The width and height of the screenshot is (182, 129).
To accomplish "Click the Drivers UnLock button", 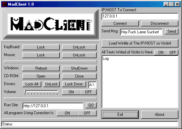I will coord(51,84).
